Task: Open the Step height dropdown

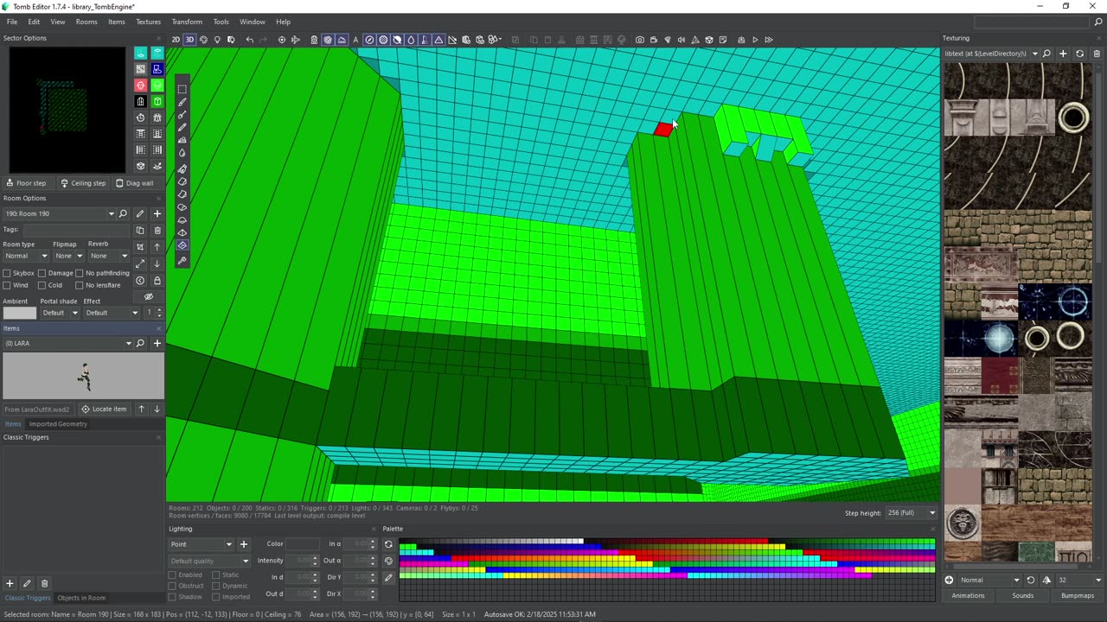Action: (x=912, y=513)
